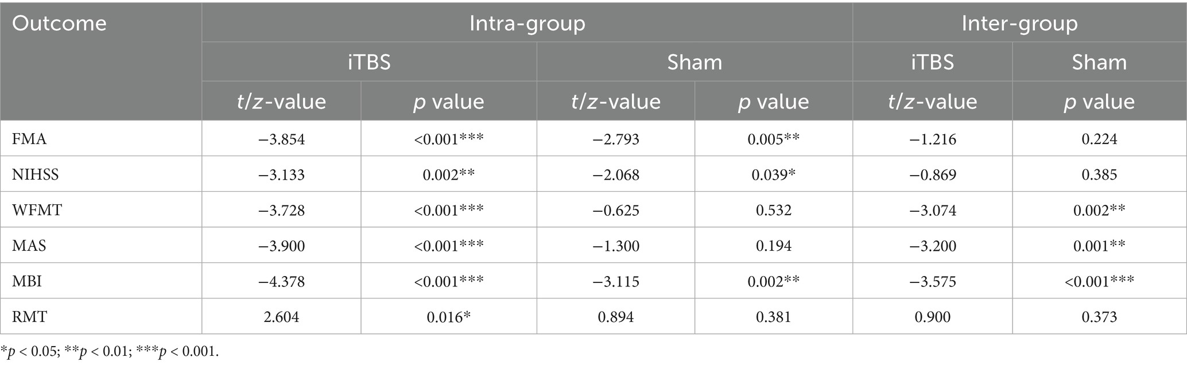The width and height of the screenshot is (1187, 365).
Task: Select the MBI row label
Action: pos(27,281)
